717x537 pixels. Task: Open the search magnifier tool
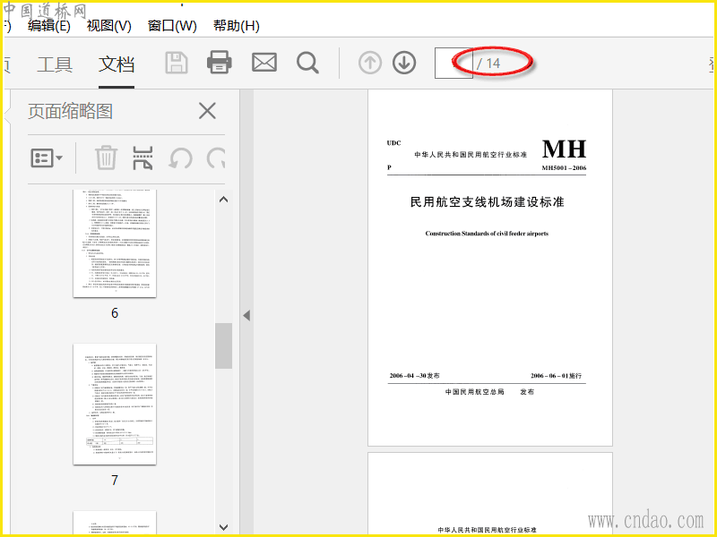coord(307,63)
